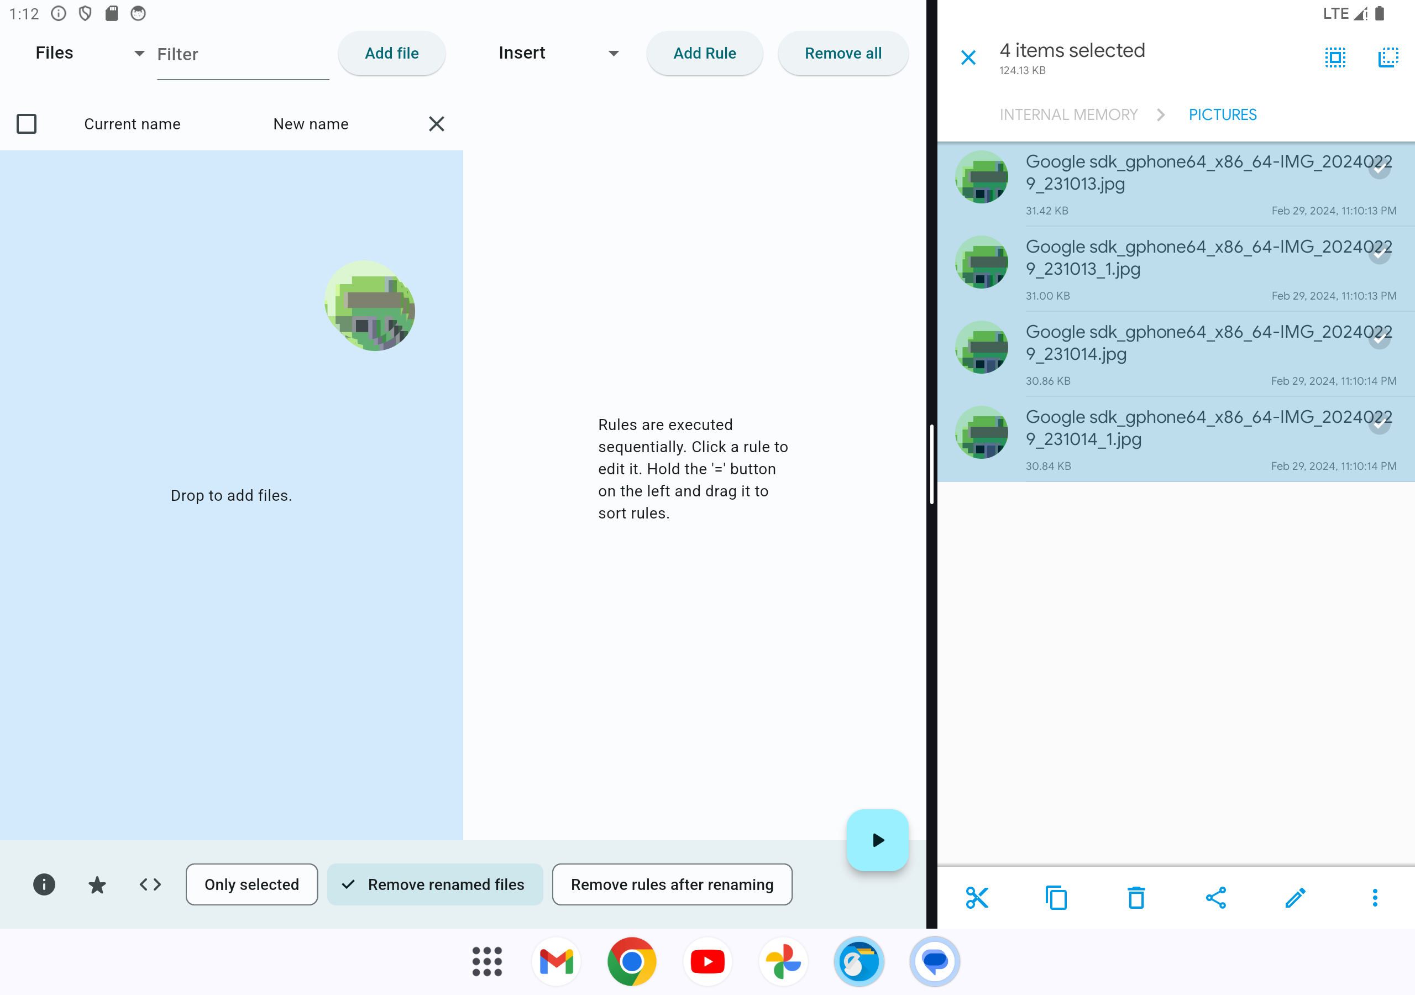Click the cut scissors icon
Screen dimensions: 1415x995
tap(977, 898)
